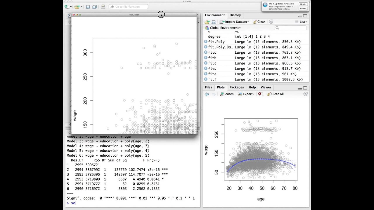Switch to the Environment tab
The height and width of the screenshot is (210, 374).
(x=215, y=15)
